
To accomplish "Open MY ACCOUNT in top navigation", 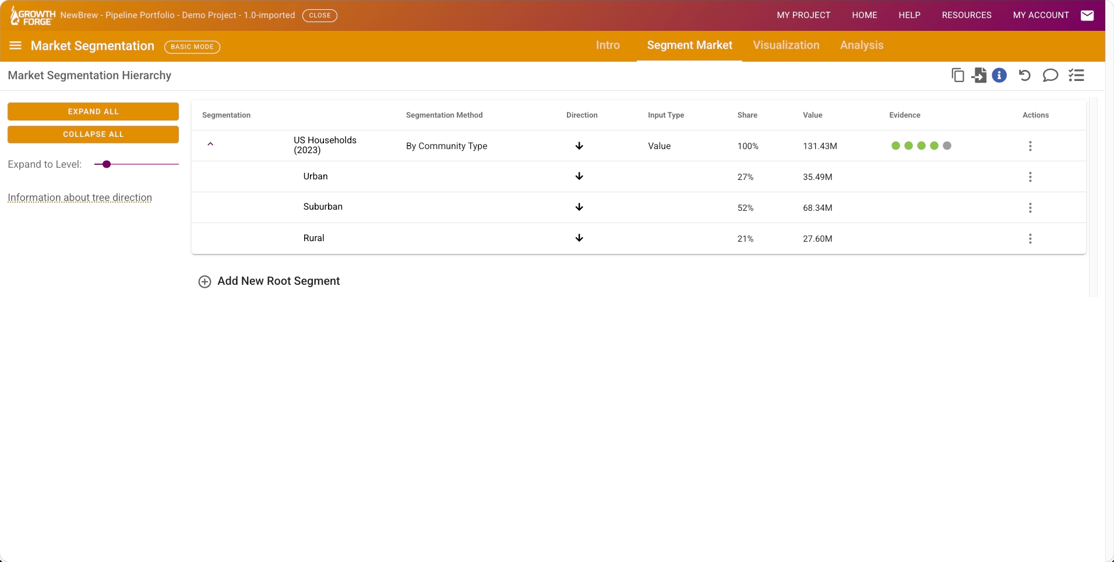I will pos(1041,15).
